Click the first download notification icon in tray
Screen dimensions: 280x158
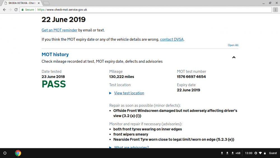point(222,153)
